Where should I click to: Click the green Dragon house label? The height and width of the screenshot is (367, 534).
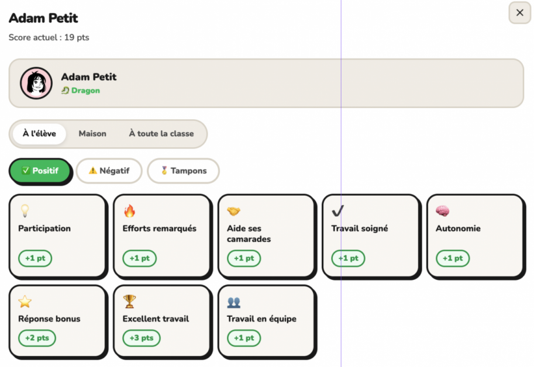coord(81,91)
